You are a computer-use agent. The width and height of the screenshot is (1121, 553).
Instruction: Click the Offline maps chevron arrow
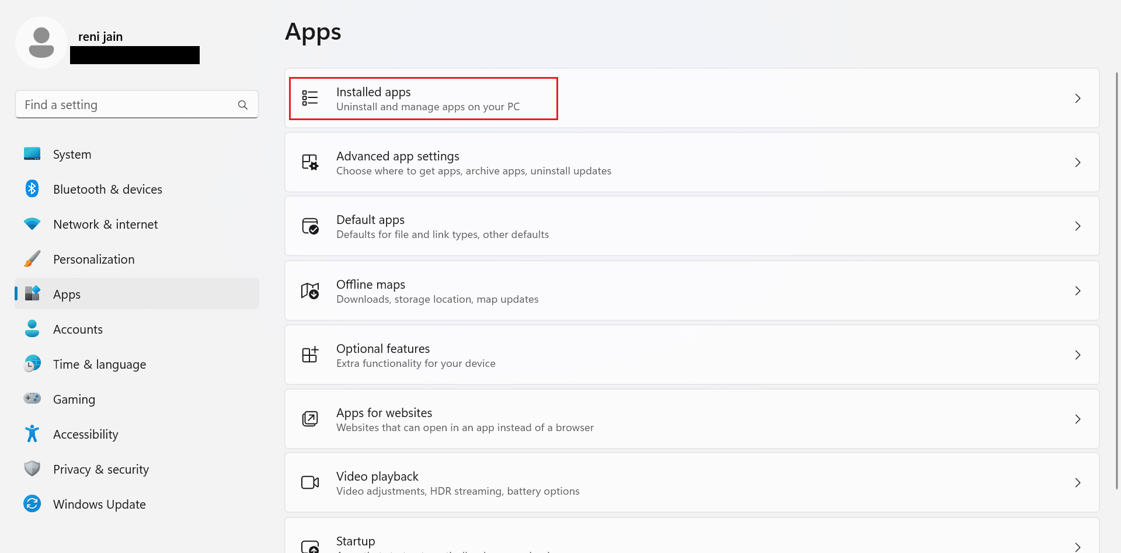1078,290
